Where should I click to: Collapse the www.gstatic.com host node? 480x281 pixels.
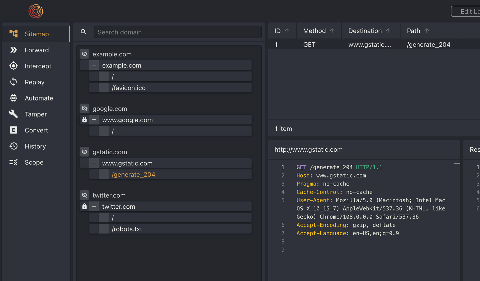point(94,163)
